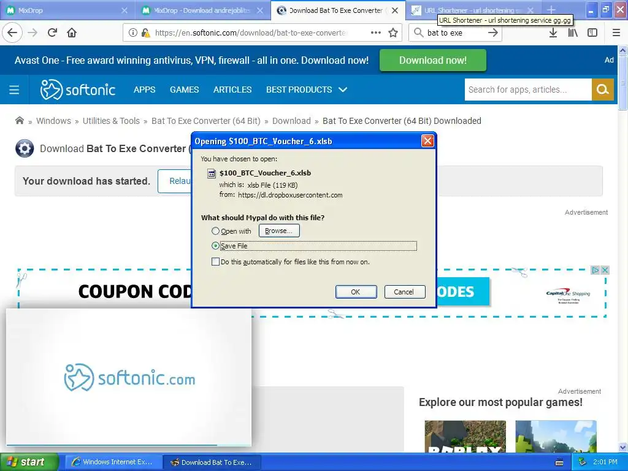
Task: Click the Minecraft-style game thumbnail
Action: [556, 437]
